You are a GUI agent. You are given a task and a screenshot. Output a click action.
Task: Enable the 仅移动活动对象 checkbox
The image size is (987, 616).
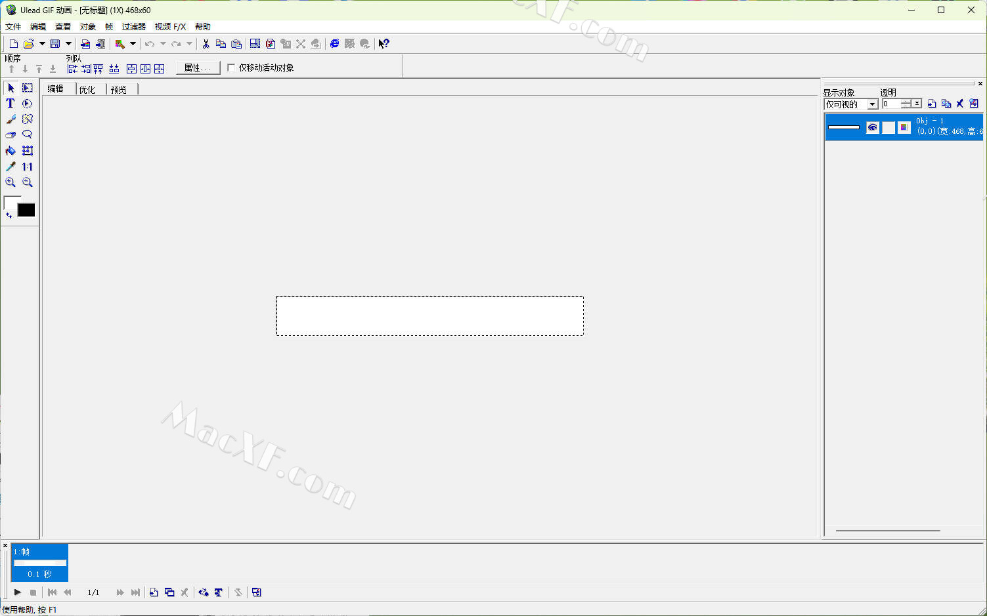231,68
